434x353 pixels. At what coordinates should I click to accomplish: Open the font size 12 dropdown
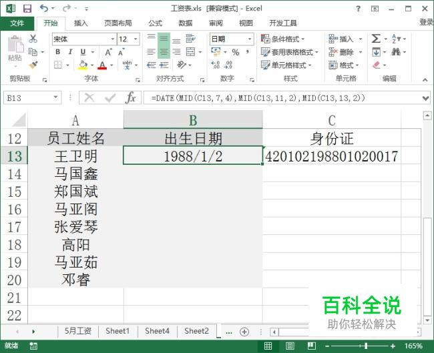(136, 39)
